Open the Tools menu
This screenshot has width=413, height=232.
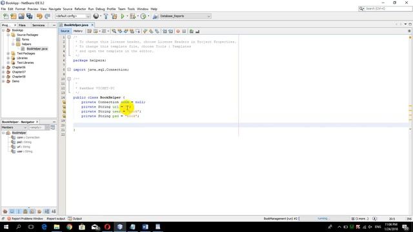coord(131,9)
